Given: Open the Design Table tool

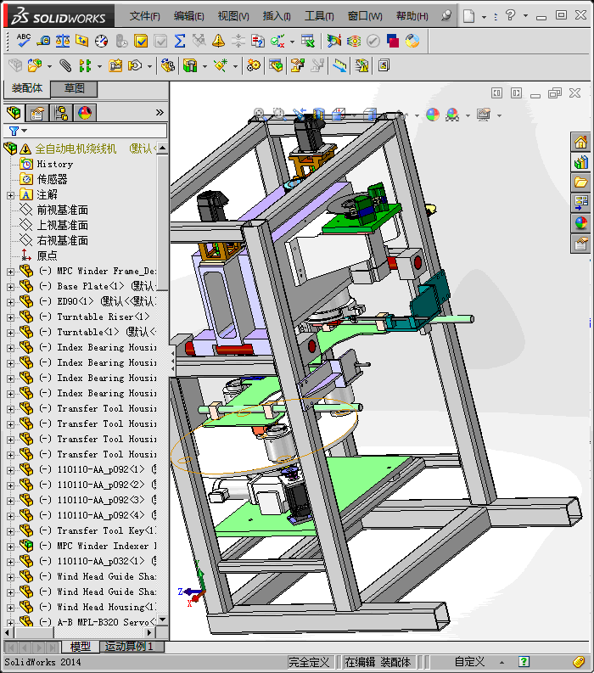Looking at the screenshot, I should coord(308,41).
